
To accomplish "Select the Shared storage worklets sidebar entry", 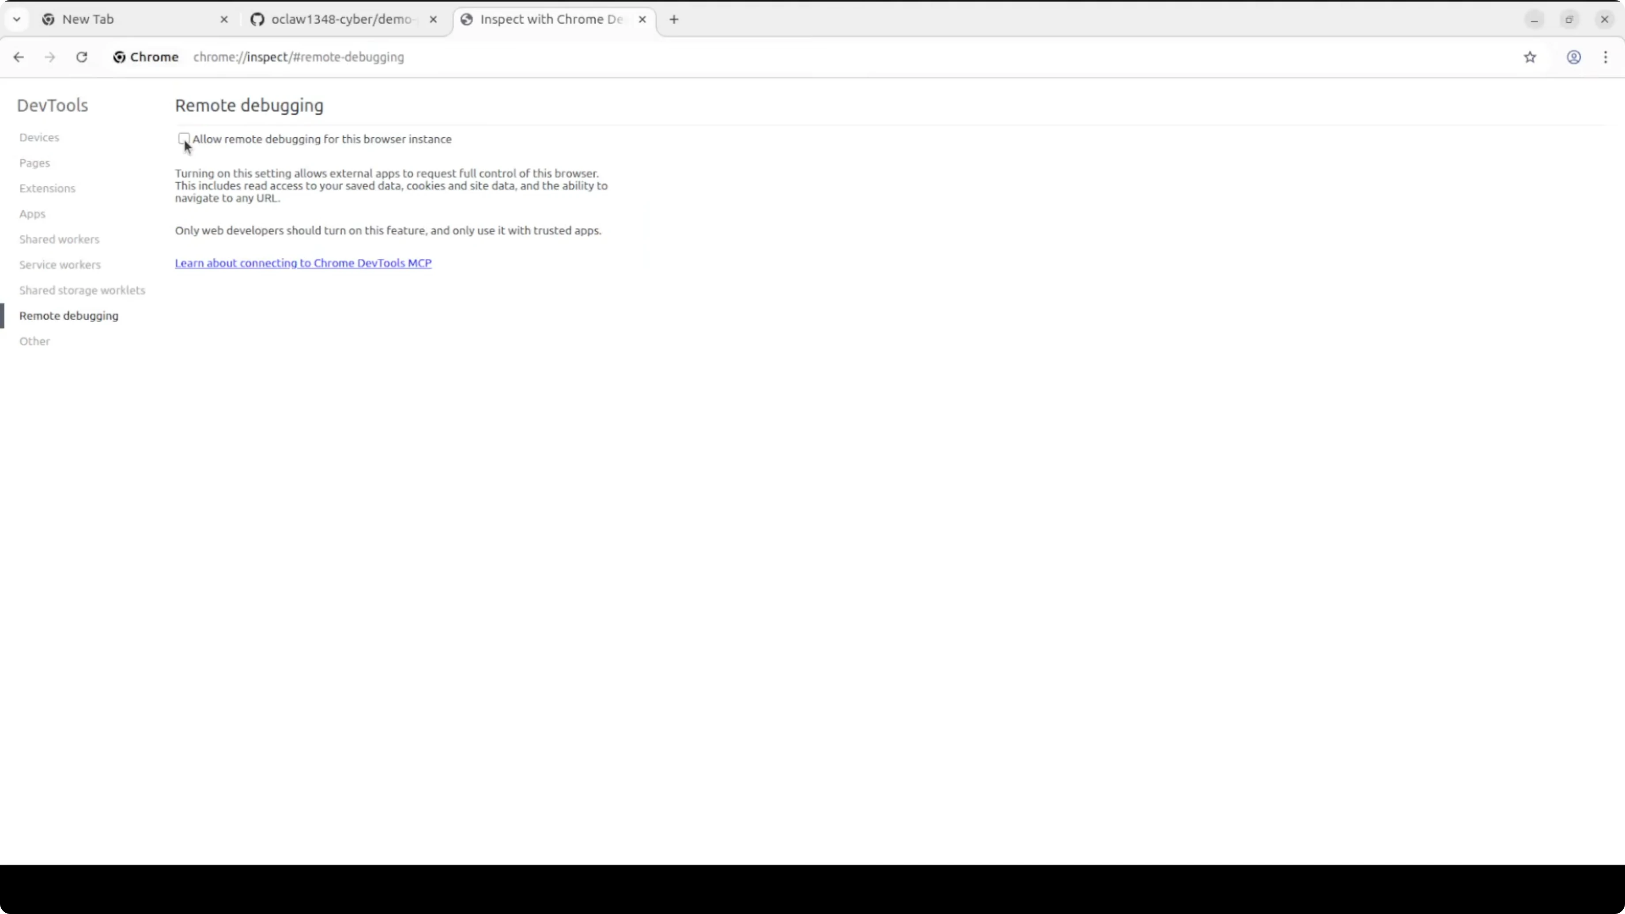I will (82, 290).
